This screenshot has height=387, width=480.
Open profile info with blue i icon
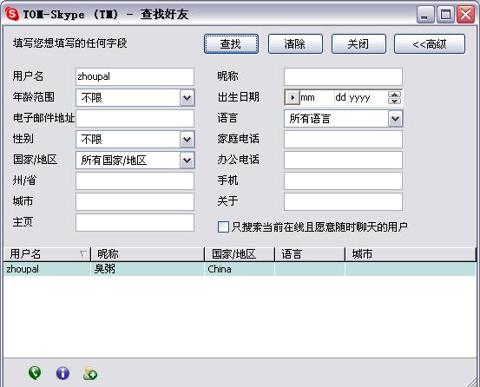pos(62,373)
